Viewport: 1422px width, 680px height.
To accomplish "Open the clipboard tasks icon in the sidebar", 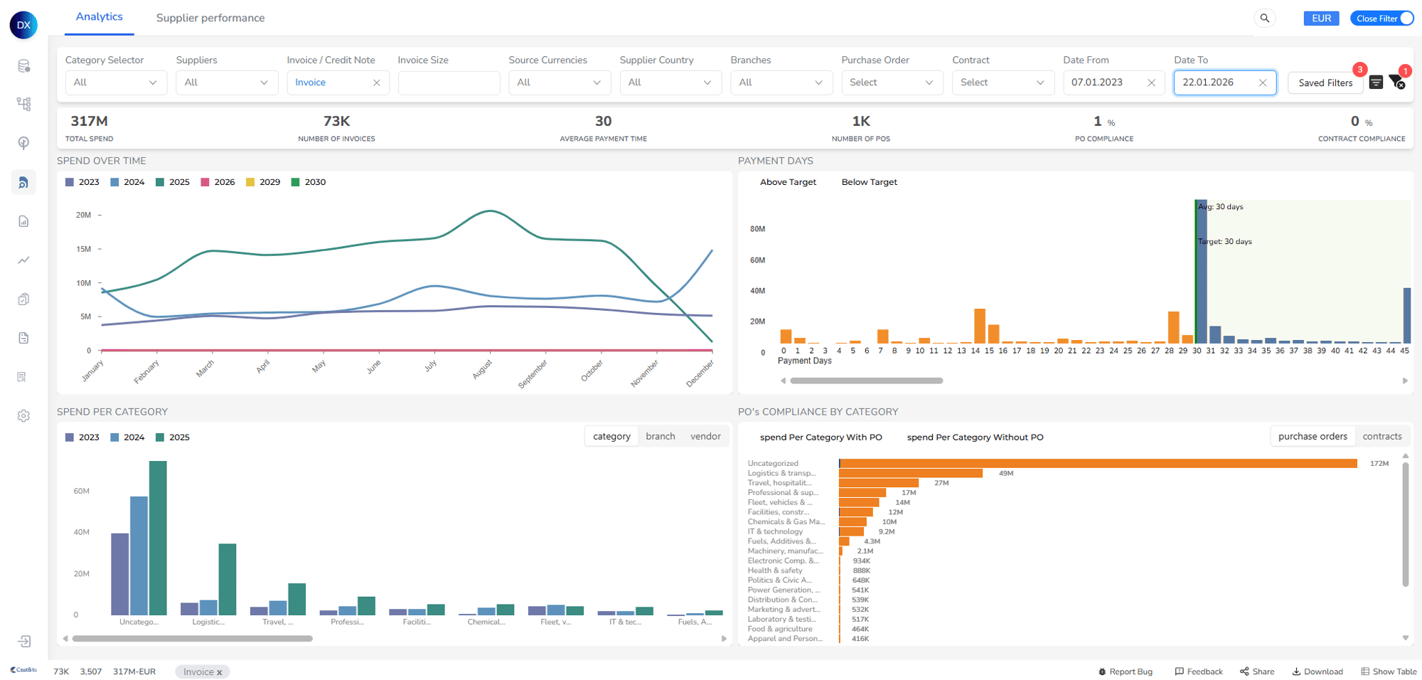I will click(23, 299).
